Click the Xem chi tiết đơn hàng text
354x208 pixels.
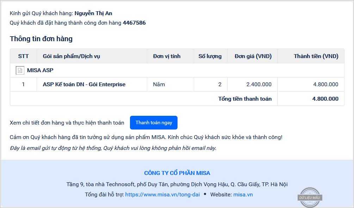(67, 123)
